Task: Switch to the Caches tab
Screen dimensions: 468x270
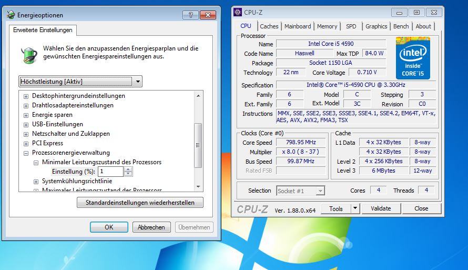Action: click(x=269, y=26)
